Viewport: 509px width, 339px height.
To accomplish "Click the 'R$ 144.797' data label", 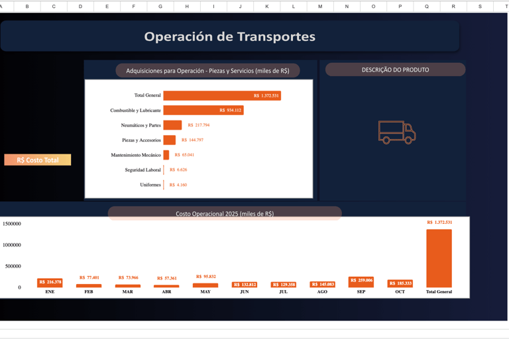I will tap(192, 140).
